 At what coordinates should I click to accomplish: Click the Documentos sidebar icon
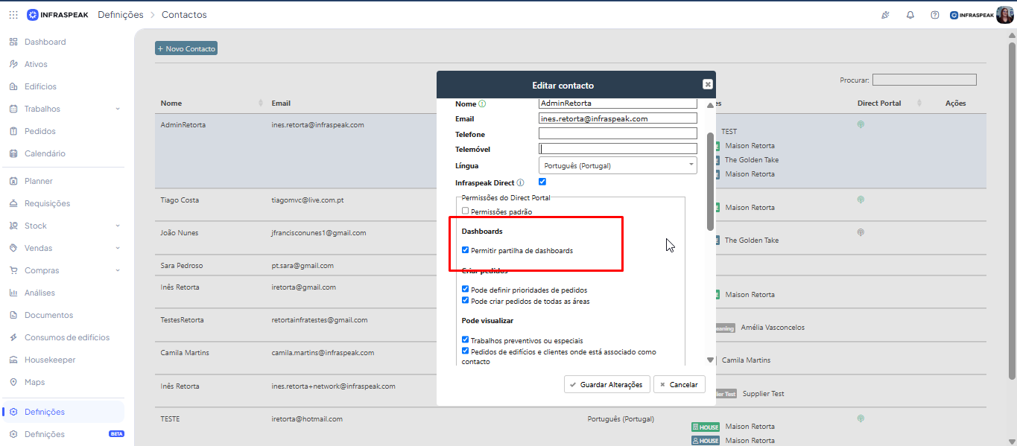pos(13,315)
